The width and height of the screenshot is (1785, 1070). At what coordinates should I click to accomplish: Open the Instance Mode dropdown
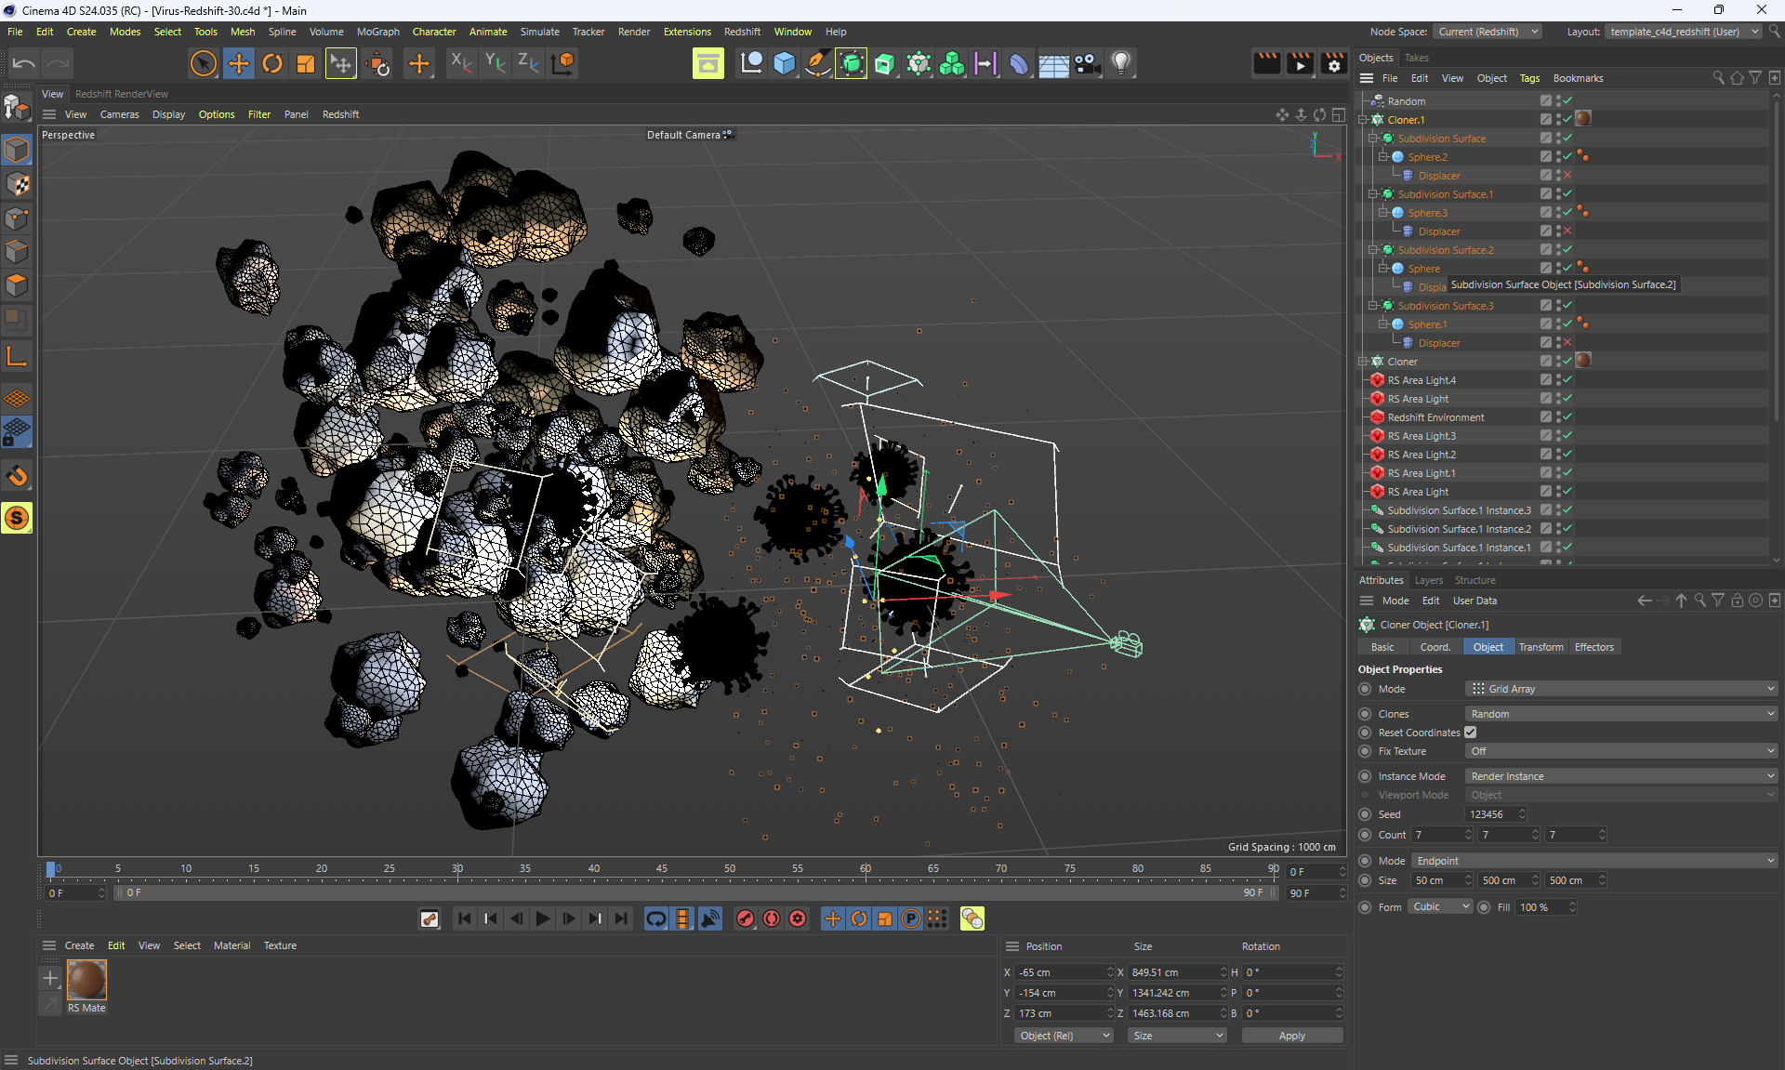pyautogui.click(x=1620, y=776)
